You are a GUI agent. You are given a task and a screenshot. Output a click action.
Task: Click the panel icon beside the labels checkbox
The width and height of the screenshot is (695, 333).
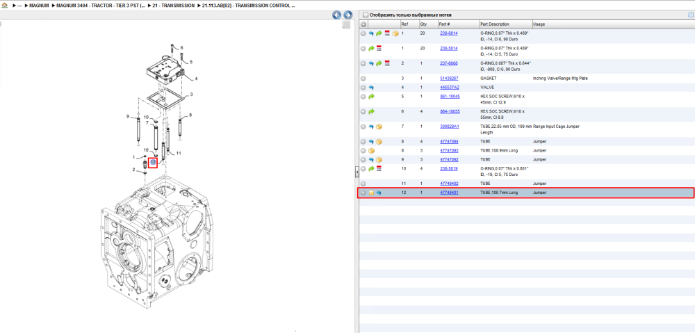[x=691, y=15]
